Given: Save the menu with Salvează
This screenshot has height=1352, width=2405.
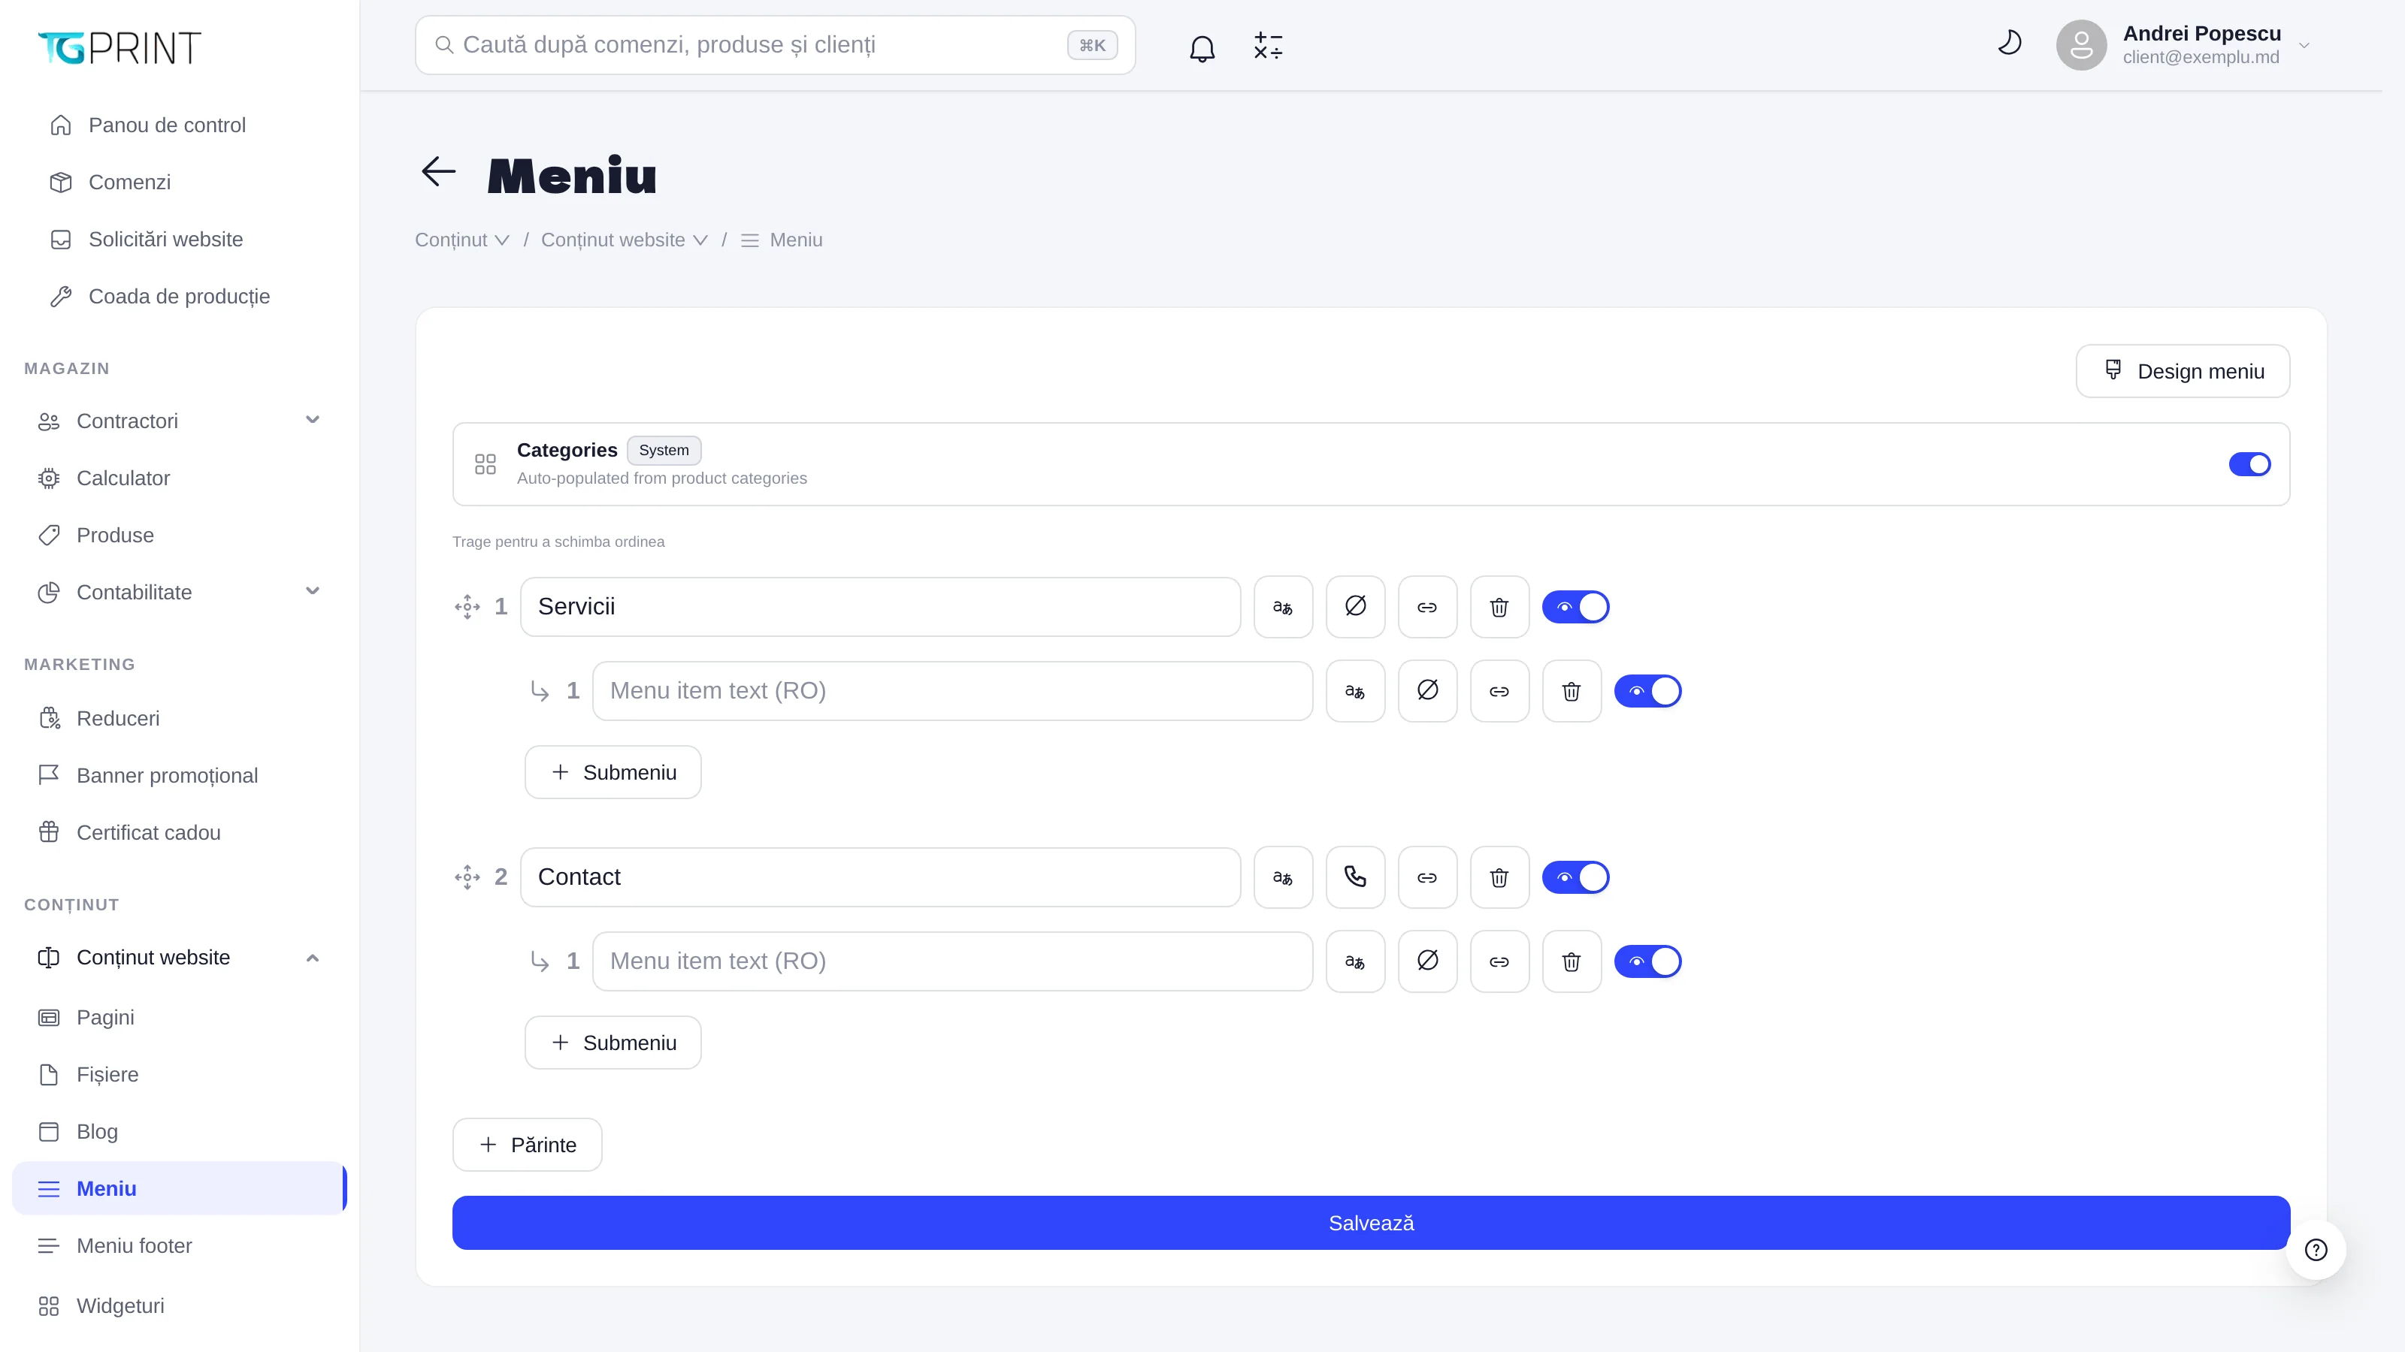Looking at the screenshot, I should point(1371,1224).
